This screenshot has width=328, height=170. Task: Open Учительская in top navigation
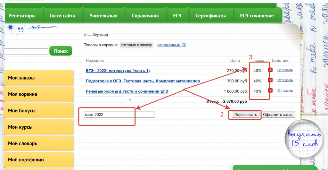tap(103, 16)
